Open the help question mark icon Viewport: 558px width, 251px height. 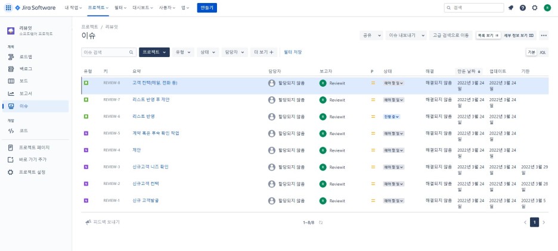[523, 8]
